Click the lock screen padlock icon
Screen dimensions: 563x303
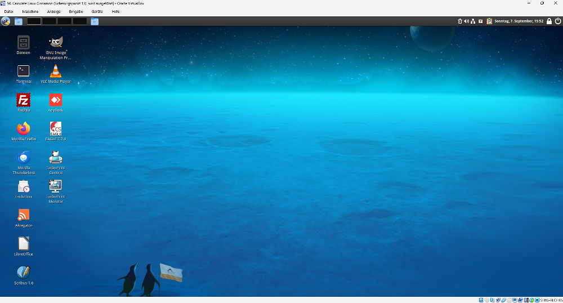[x=549, y=21]
